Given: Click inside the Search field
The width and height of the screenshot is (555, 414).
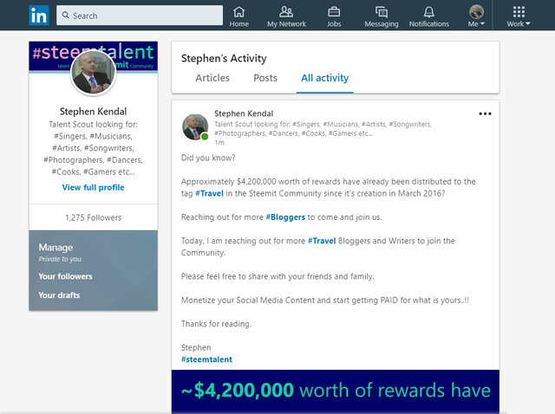Looking at the screenshot, I should point(140,16).
